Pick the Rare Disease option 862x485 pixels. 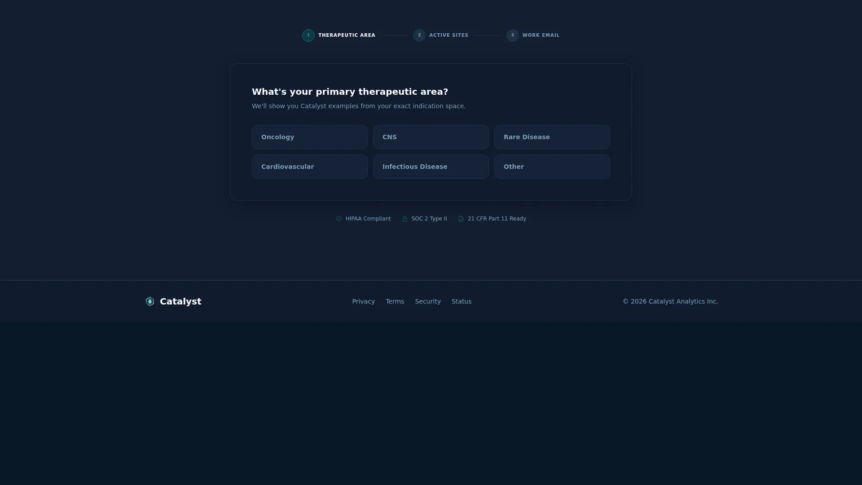[552, 137]
